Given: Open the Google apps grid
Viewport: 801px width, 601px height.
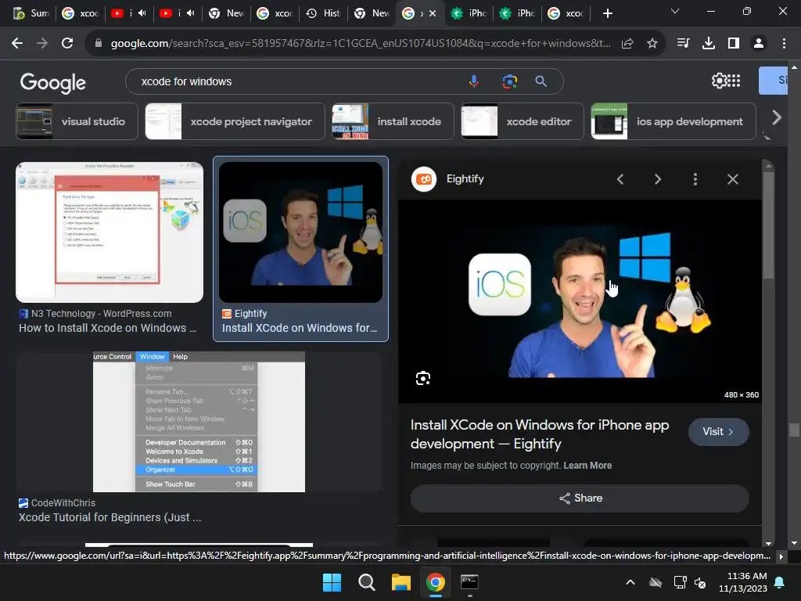Looking at the screenshot, I should point(734,81).
